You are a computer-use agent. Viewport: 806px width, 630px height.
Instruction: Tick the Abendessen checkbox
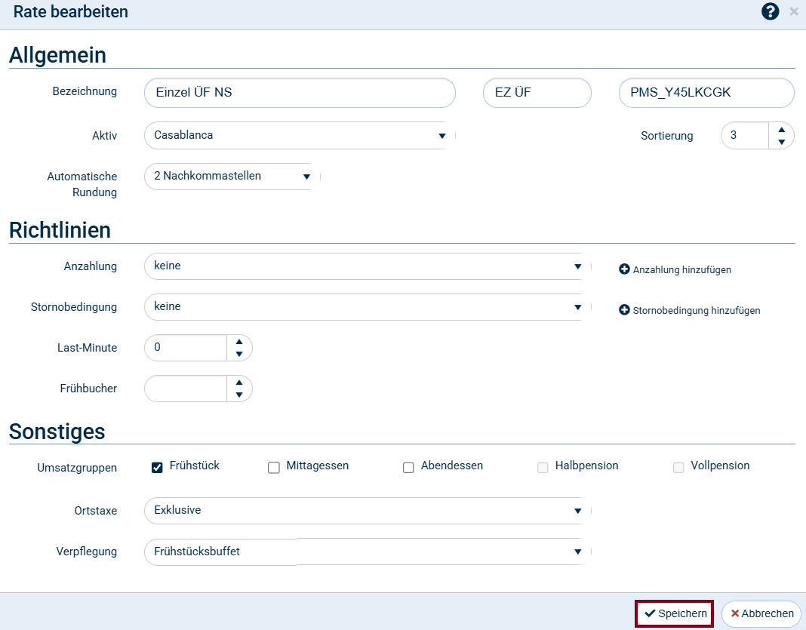coord(408,467)
